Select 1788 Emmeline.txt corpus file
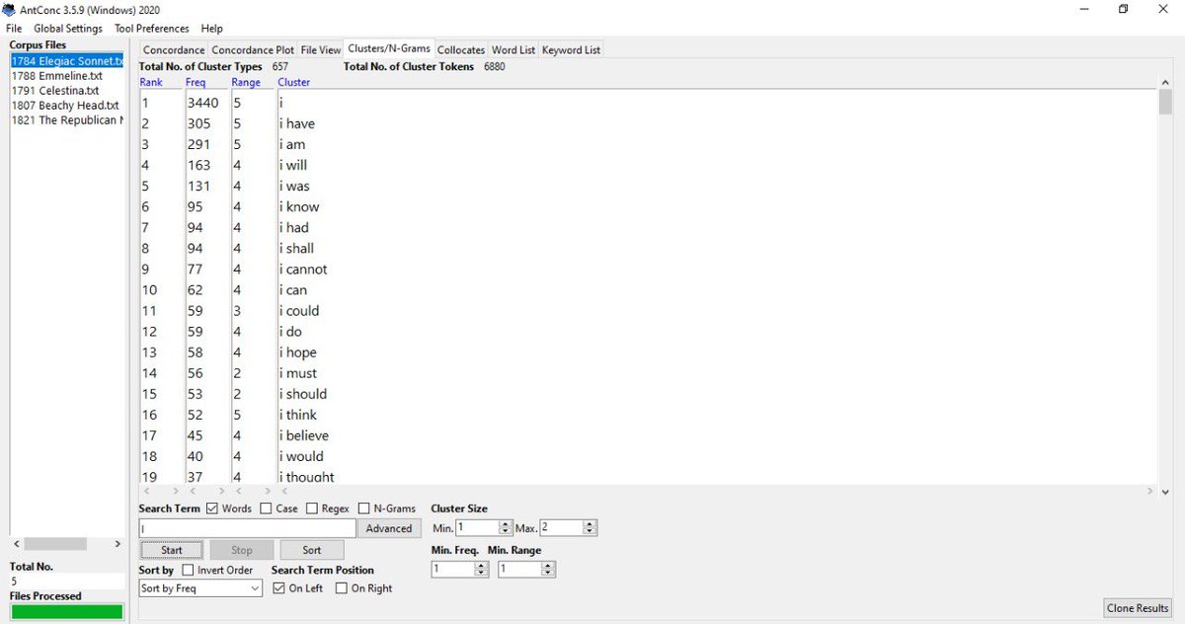Image resolution: width=1185 pixels, height=624 pixels. pyautogui.click(x=56, y=75)
